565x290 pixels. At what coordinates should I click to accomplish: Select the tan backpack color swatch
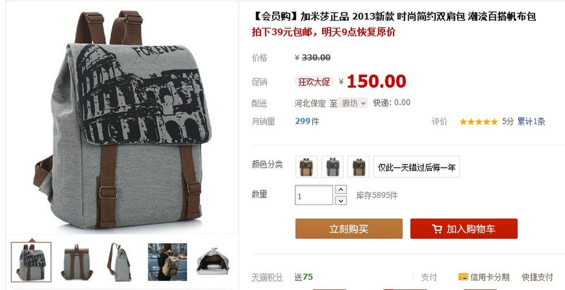pos(306,167)
